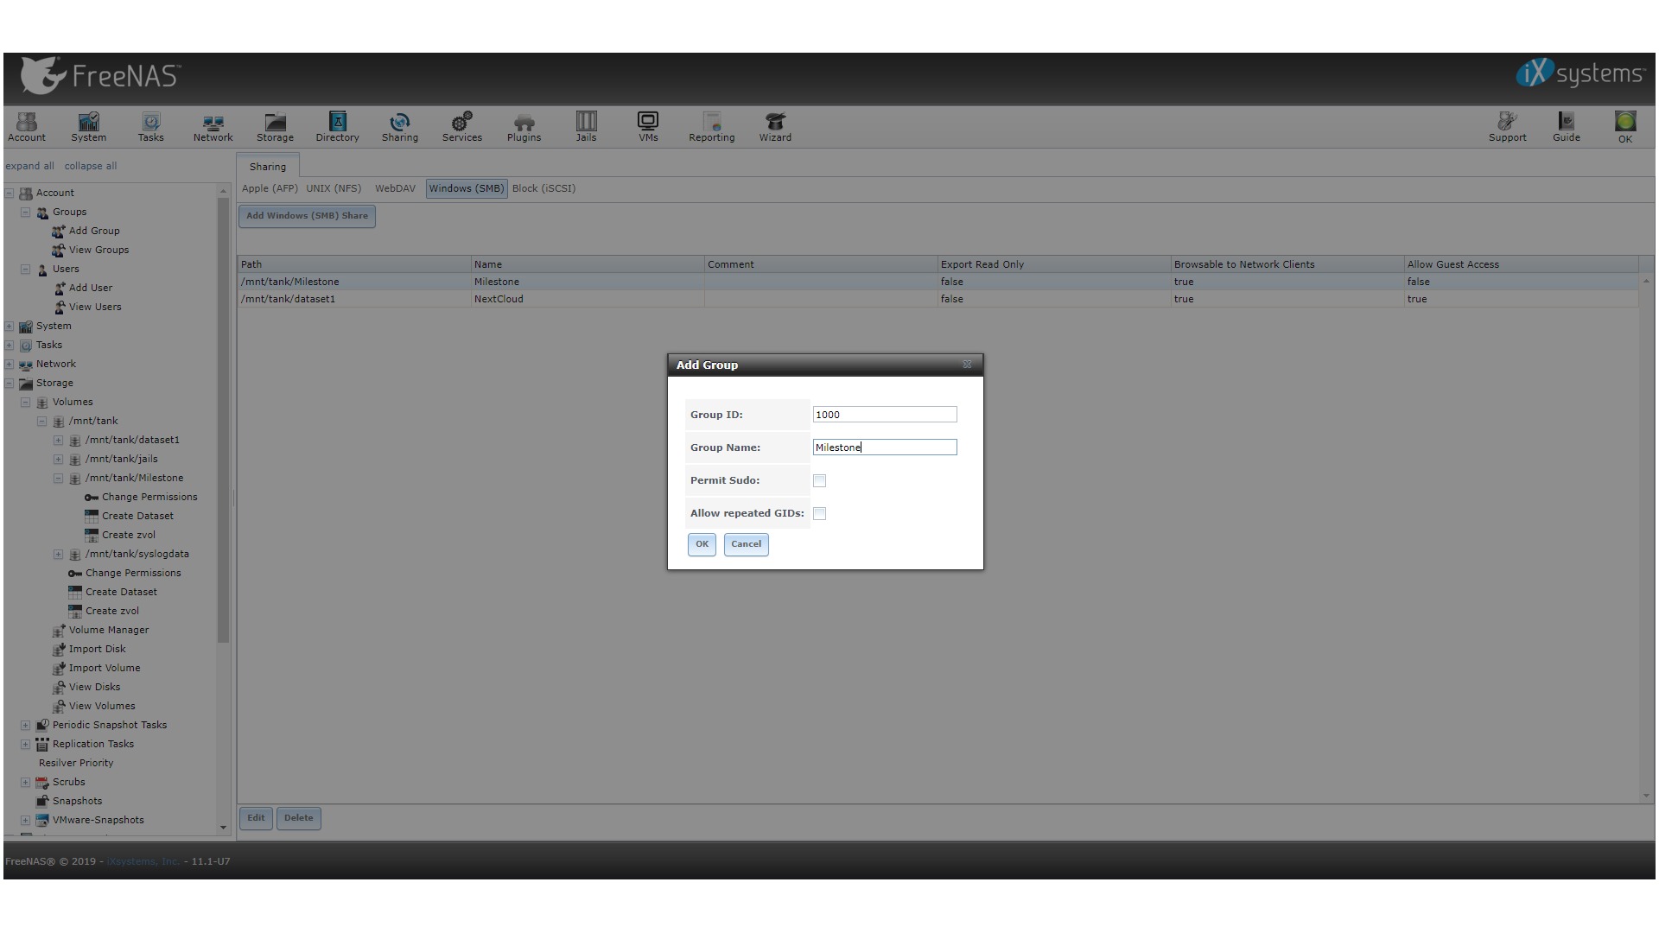The image size is (1659, 933).
Task: Launch the Wizard toolbar icon
Action: (775, 126)
